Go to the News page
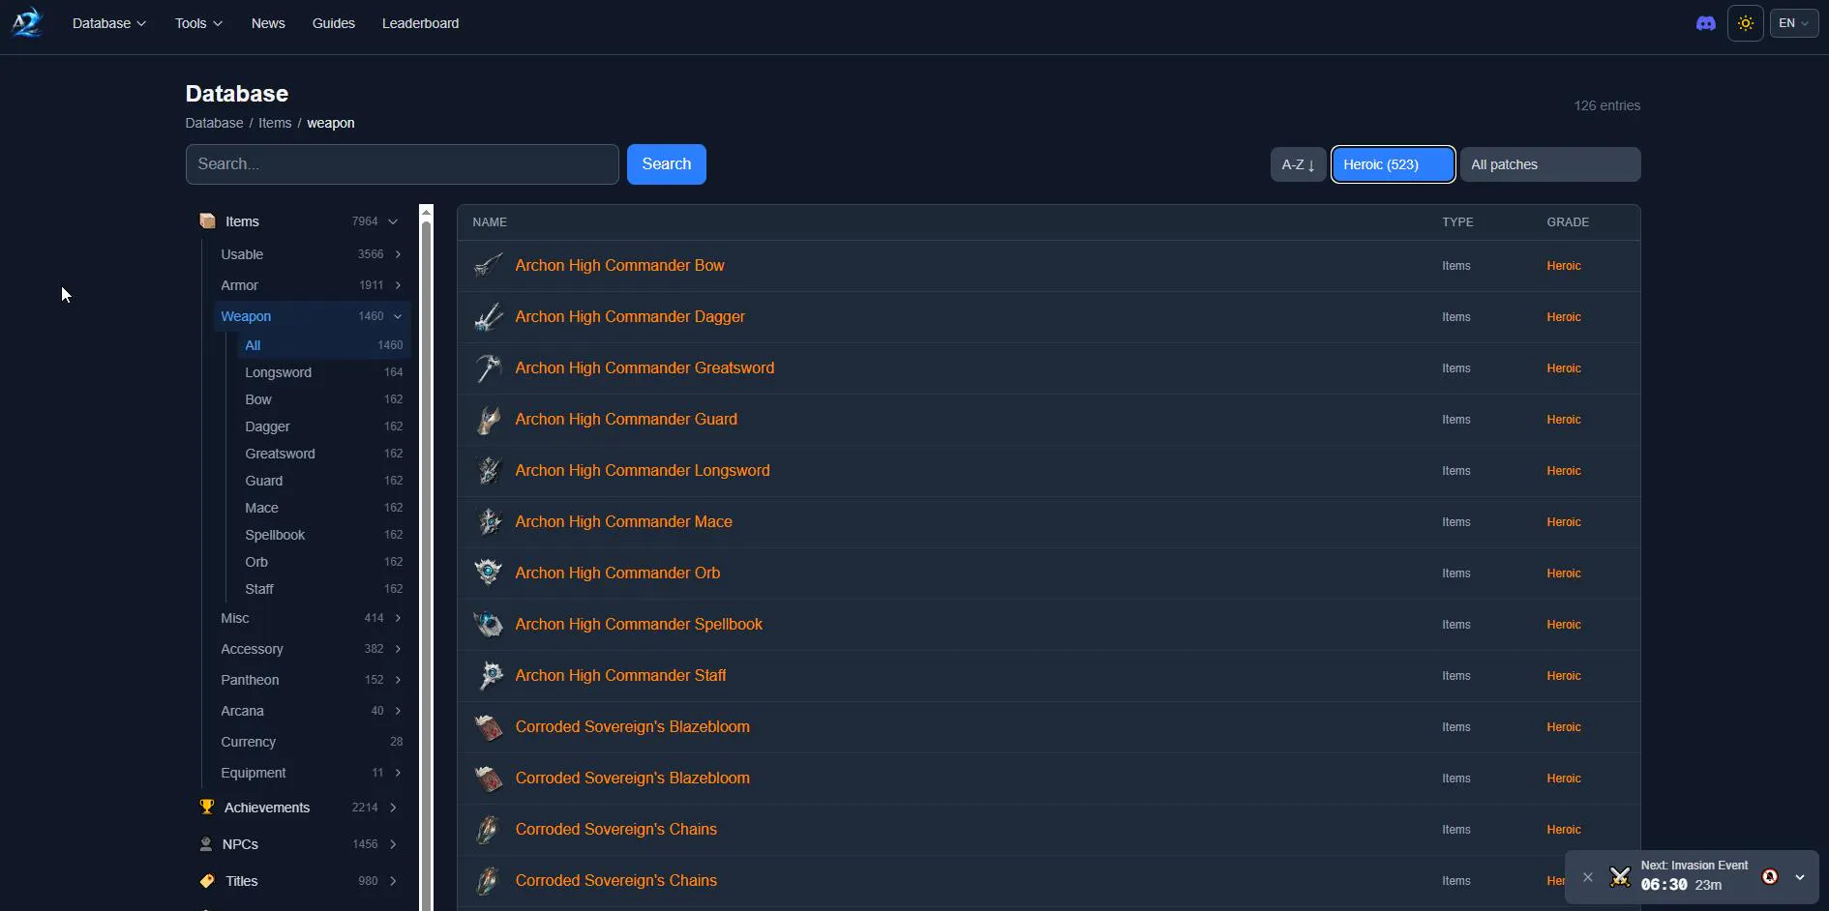This screenshot has width=1829, height=911. 268,23
